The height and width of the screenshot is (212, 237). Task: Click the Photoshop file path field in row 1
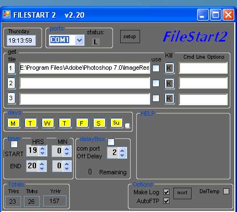[85, 68]
